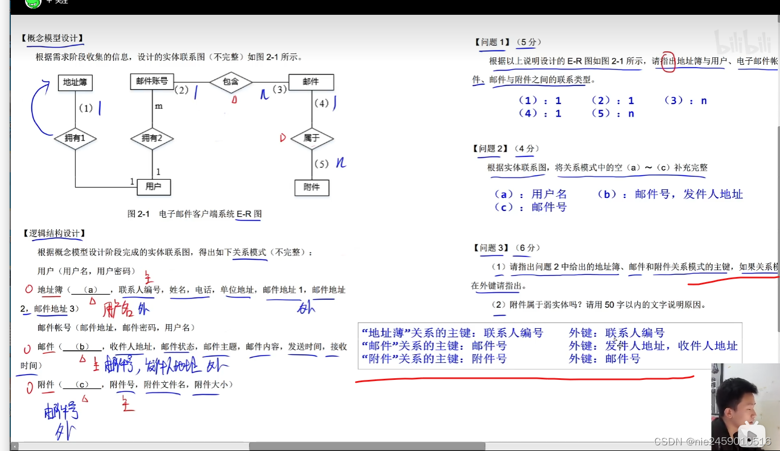Click the horizontal scrollbar thumb under the document
This screenshot has width=780, height=451.
coord(367,446)
